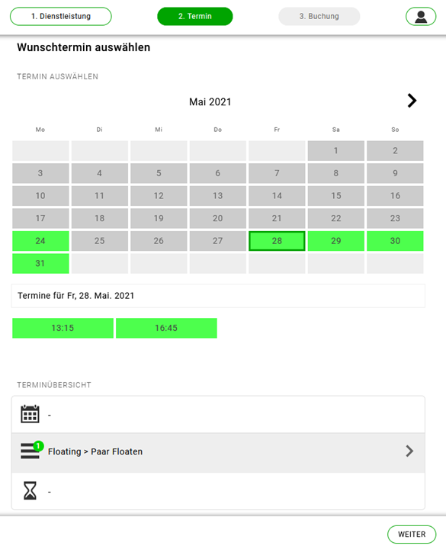
Task: Open the Floating > Paar Floaten row
Action: (x=218, y=452)
